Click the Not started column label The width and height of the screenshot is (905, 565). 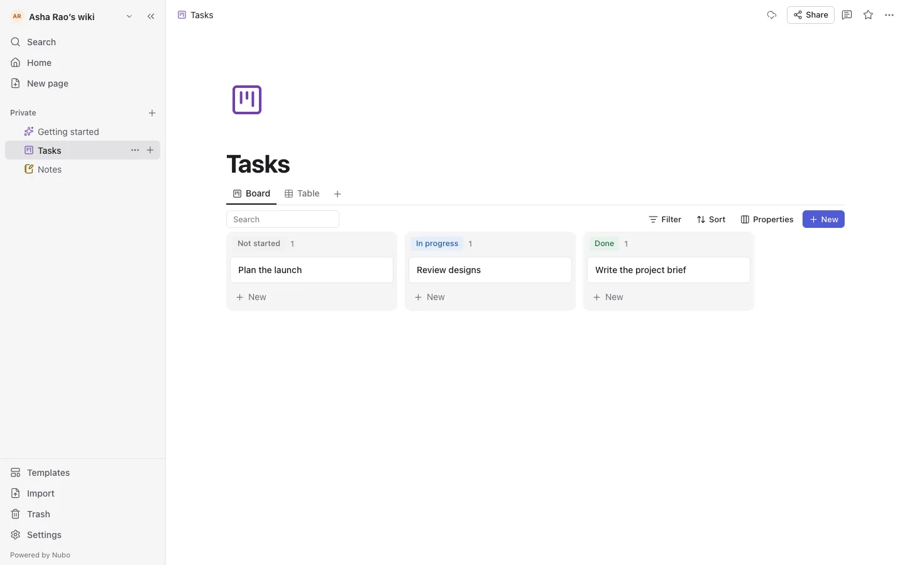259,244
